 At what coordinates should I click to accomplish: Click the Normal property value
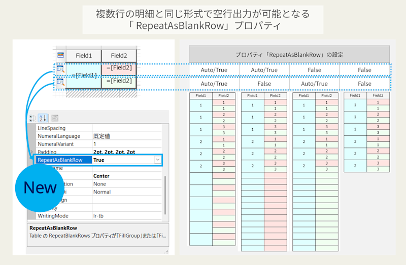(102, 192)
